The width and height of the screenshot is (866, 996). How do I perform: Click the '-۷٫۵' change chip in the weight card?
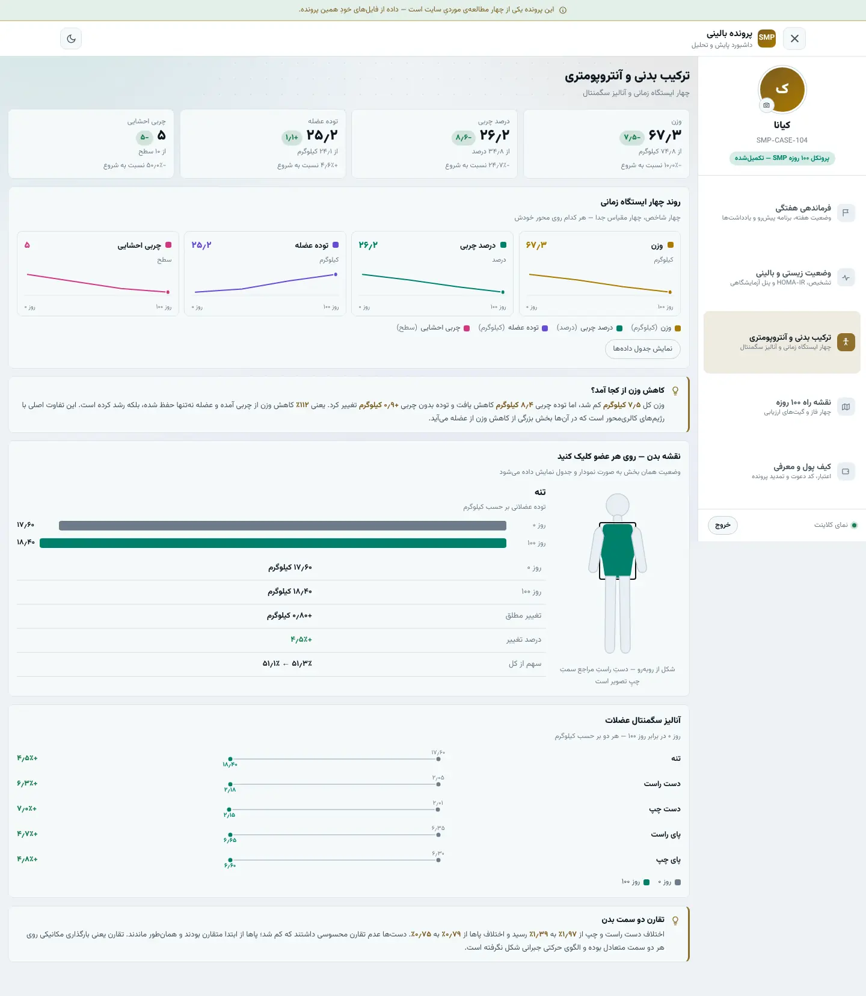coord(631,138)
